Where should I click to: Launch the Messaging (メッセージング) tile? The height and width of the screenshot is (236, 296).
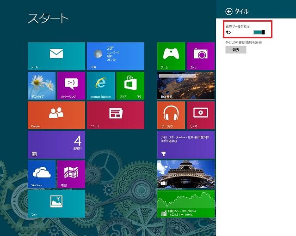71,86
